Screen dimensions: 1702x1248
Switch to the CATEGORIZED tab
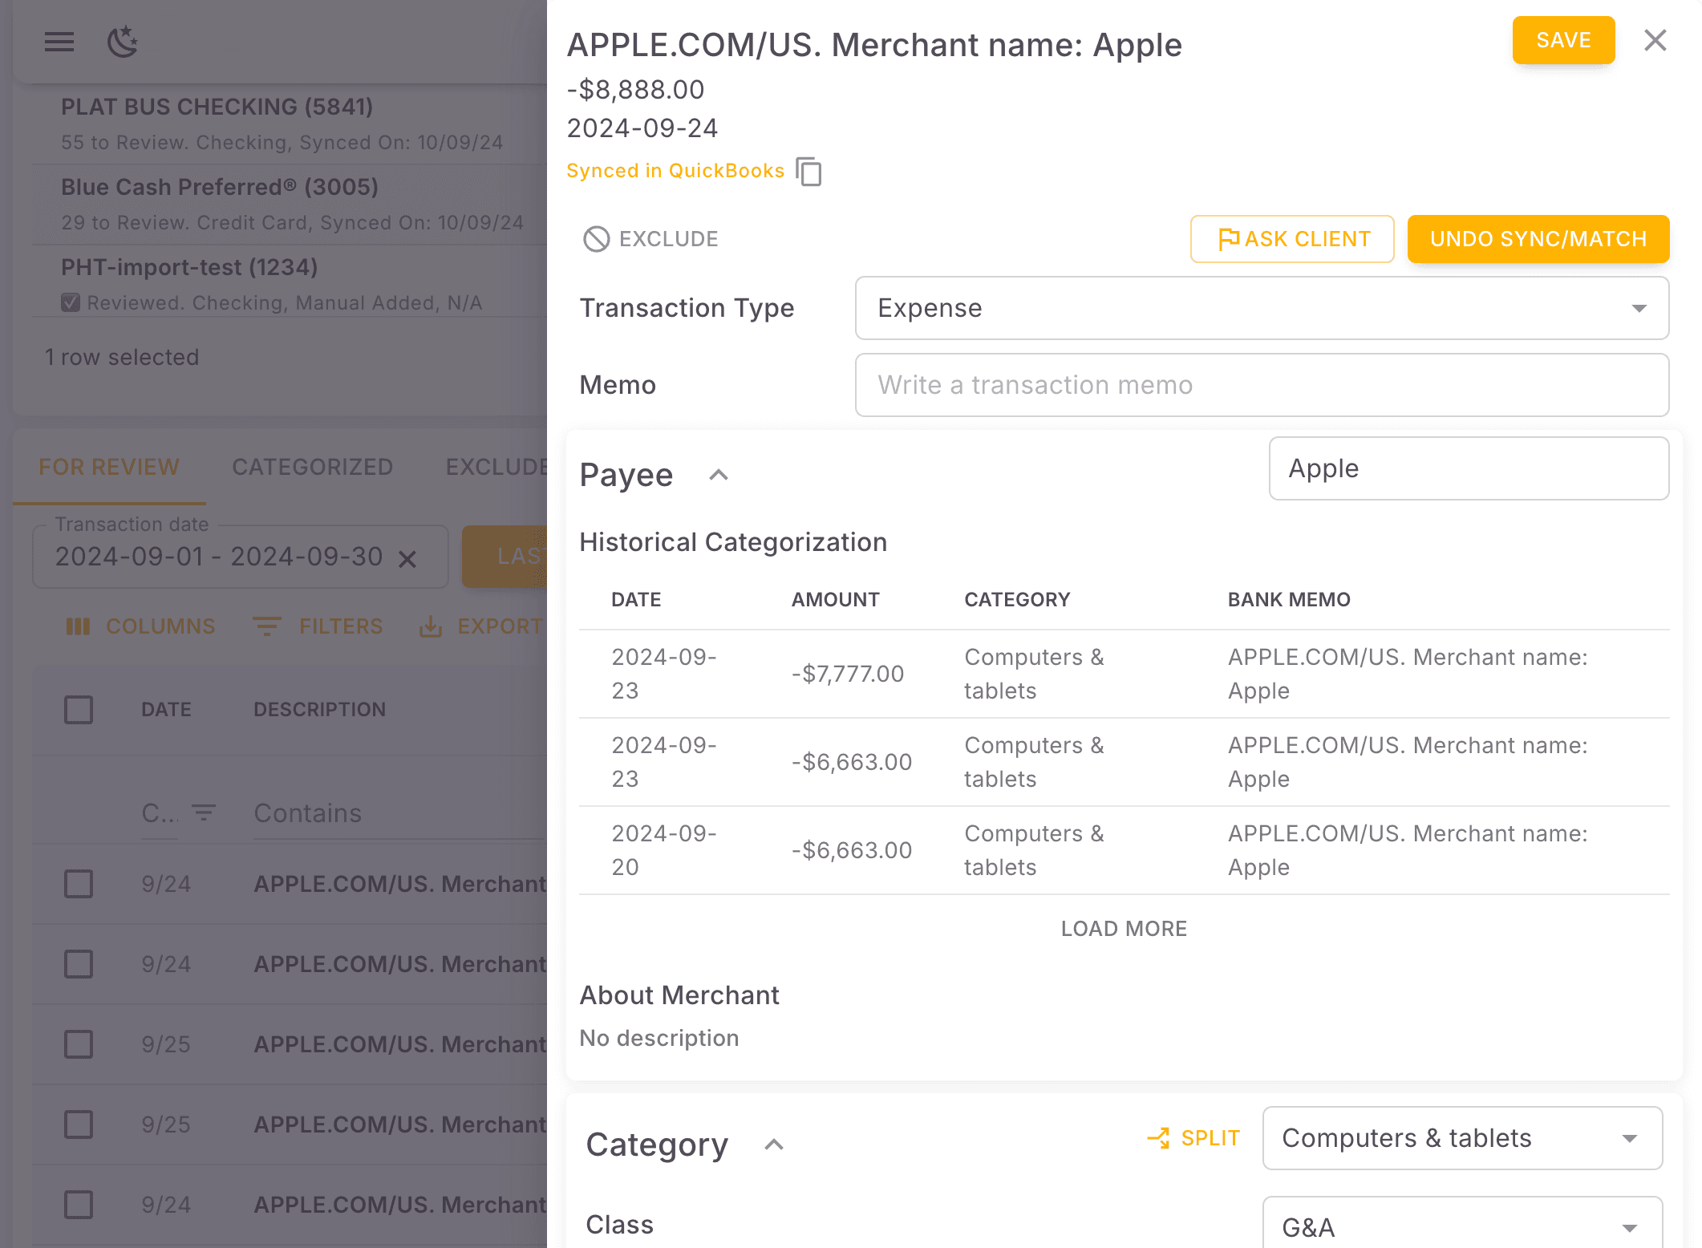point(312,467)
